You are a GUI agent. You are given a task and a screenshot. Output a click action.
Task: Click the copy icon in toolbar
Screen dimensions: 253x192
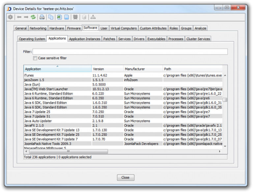(51, 17)
